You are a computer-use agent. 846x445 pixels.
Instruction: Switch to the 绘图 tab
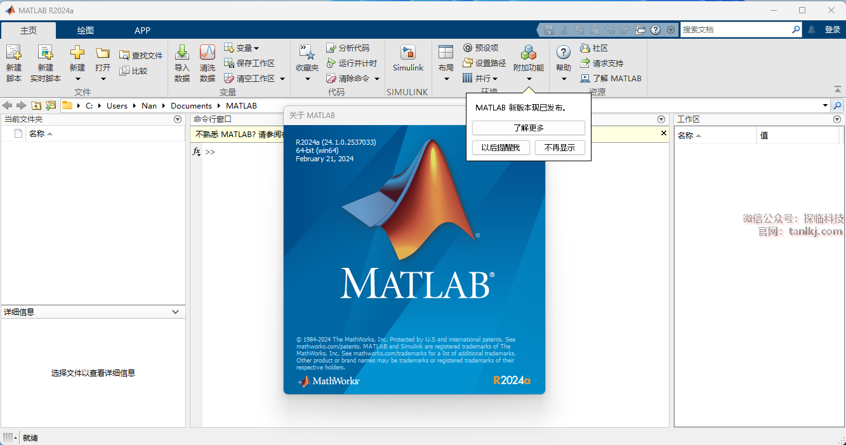point(85,30)
